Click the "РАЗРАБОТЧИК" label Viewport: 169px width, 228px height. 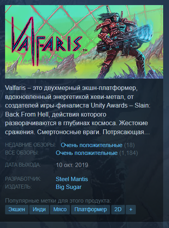(23, 179)
